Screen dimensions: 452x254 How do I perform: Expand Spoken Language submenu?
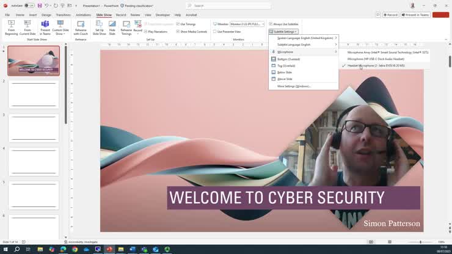[x=304, y=38]
